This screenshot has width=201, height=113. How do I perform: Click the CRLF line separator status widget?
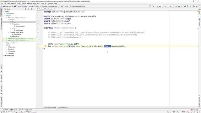click(178, 112)
